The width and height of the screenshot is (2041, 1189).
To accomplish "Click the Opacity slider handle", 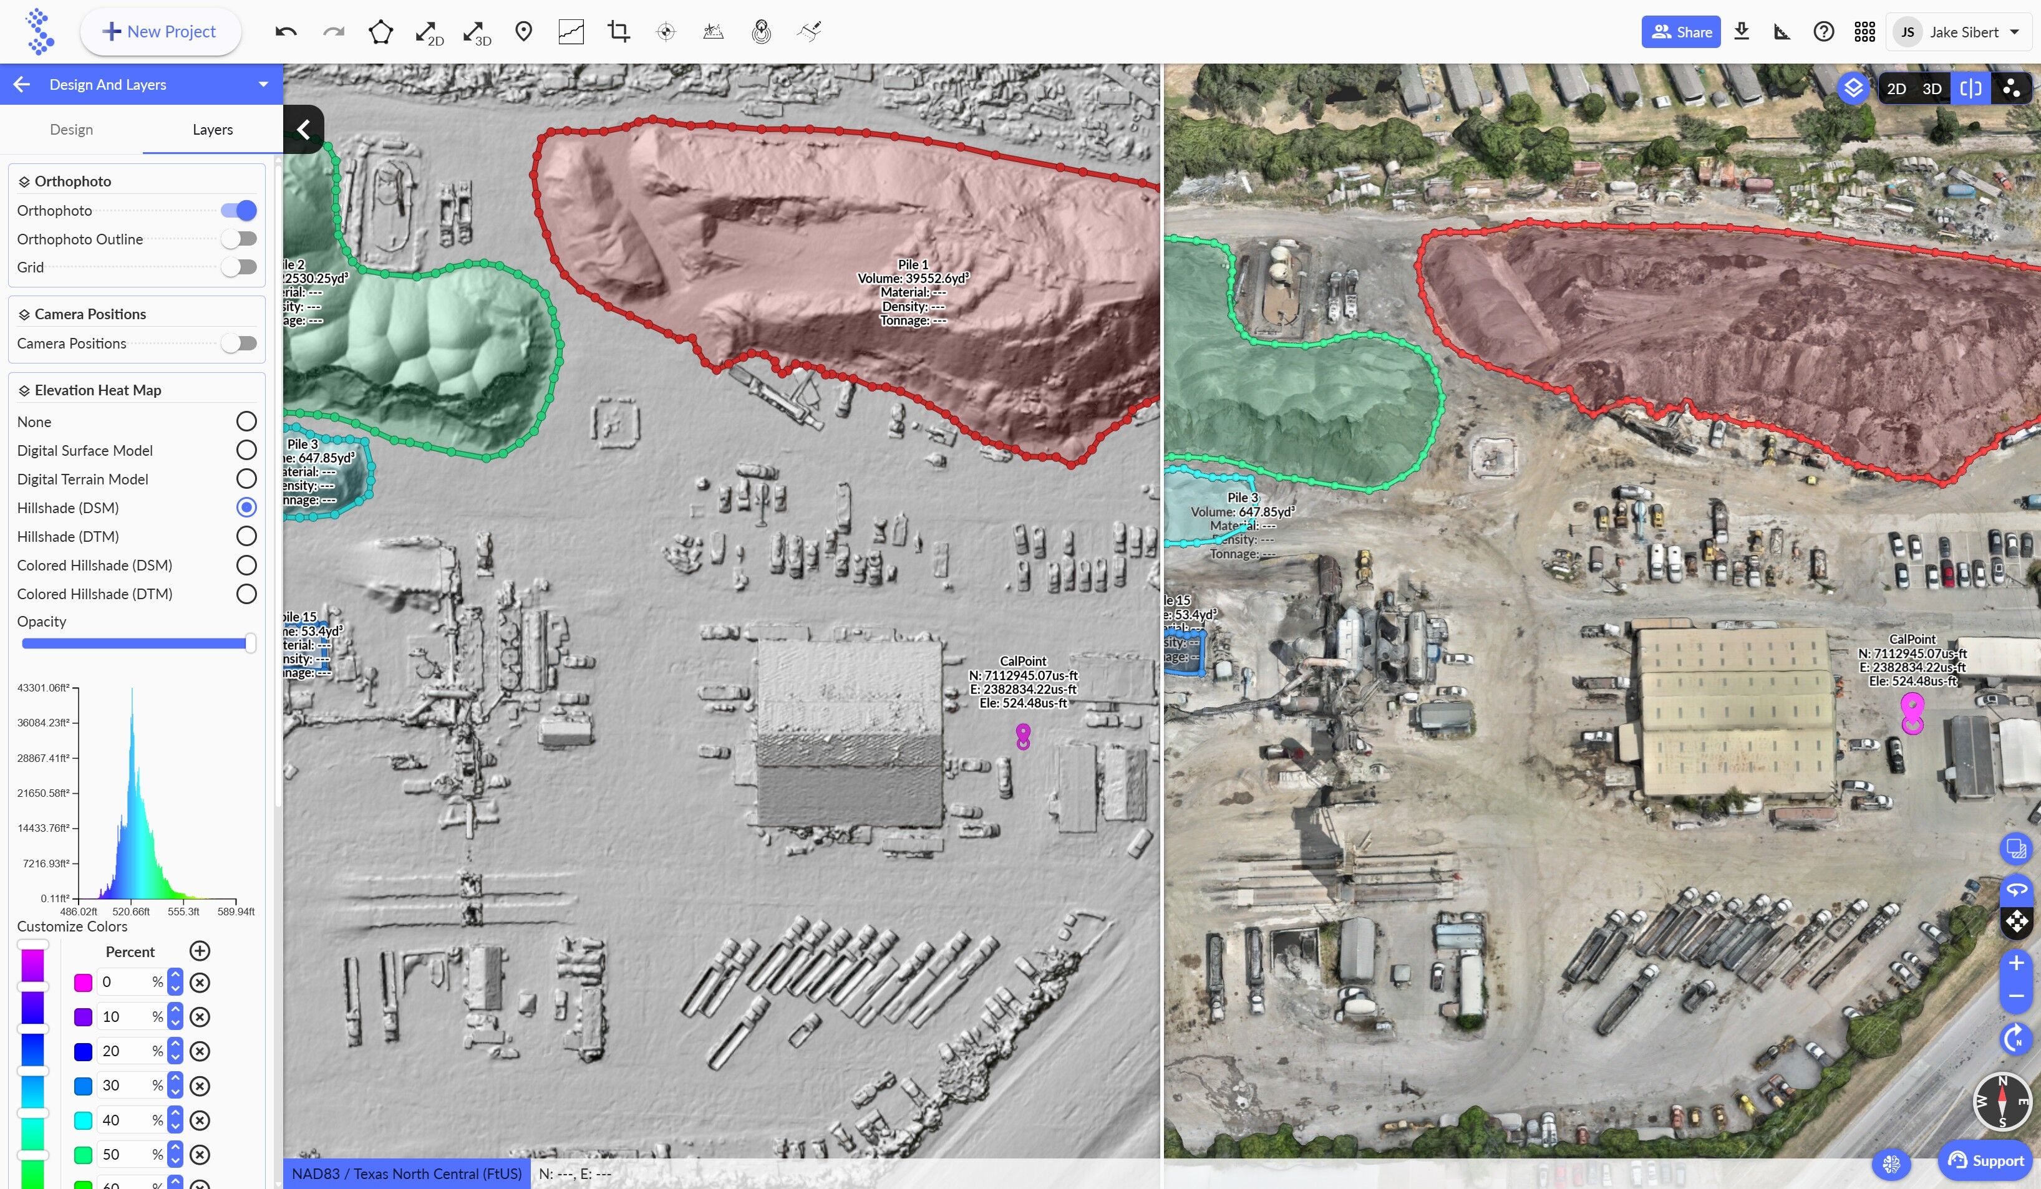I will 250,643.
